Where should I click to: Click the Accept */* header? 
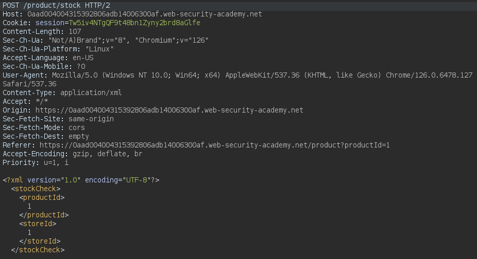pyautogui.click(x=26, y=101)
